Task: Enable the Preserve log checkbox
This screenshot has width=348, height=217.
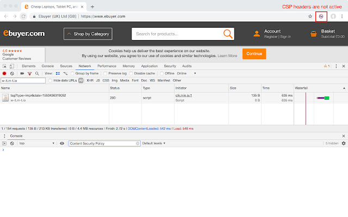Action: click(x=106, y=73)
